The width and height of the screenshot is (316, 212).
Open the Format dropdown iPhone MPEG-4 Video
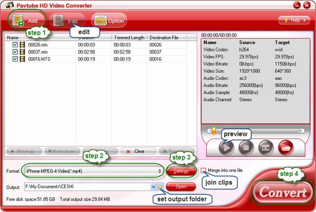(x=94, y=171)
